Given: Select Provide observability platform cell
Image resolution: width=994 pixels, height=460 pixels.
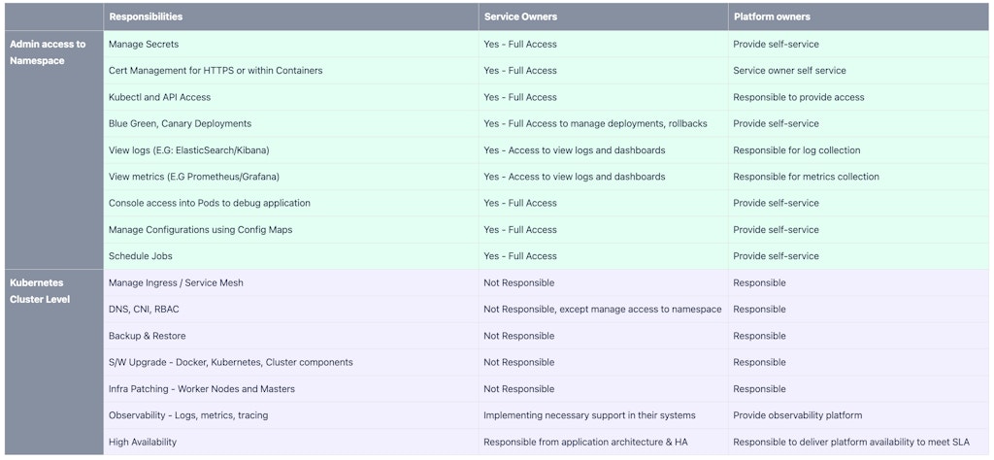Looking at the screenshot, I should coord(797,415).
